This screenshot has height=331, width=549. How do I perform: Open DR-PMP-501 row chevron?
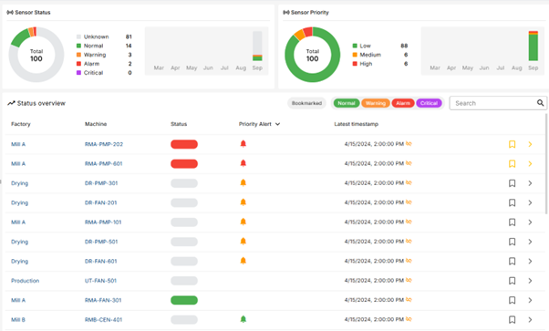click(530, 242)
